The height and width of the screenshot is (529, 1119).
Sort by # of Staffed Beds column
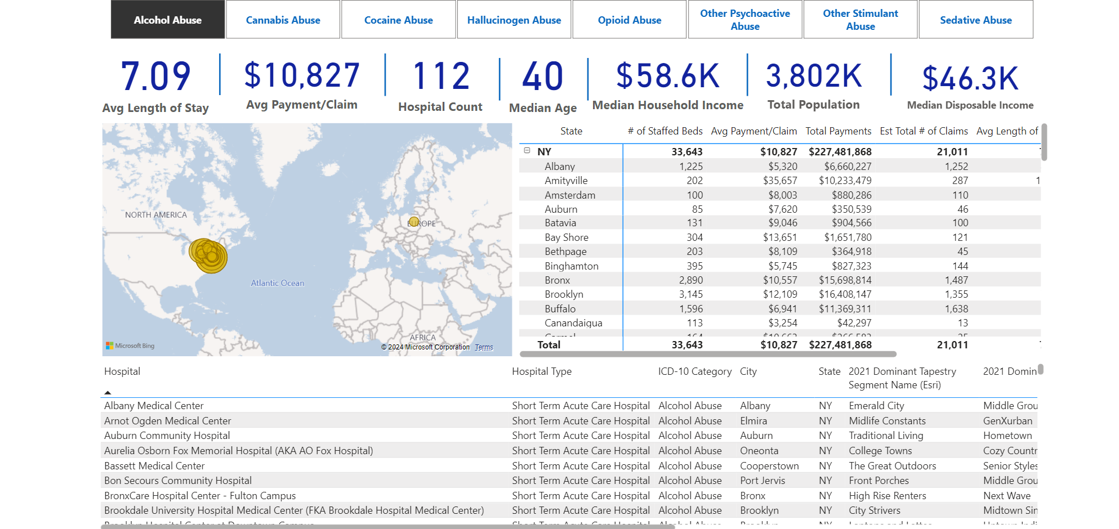pyautogui.click(x=665, y=131)
